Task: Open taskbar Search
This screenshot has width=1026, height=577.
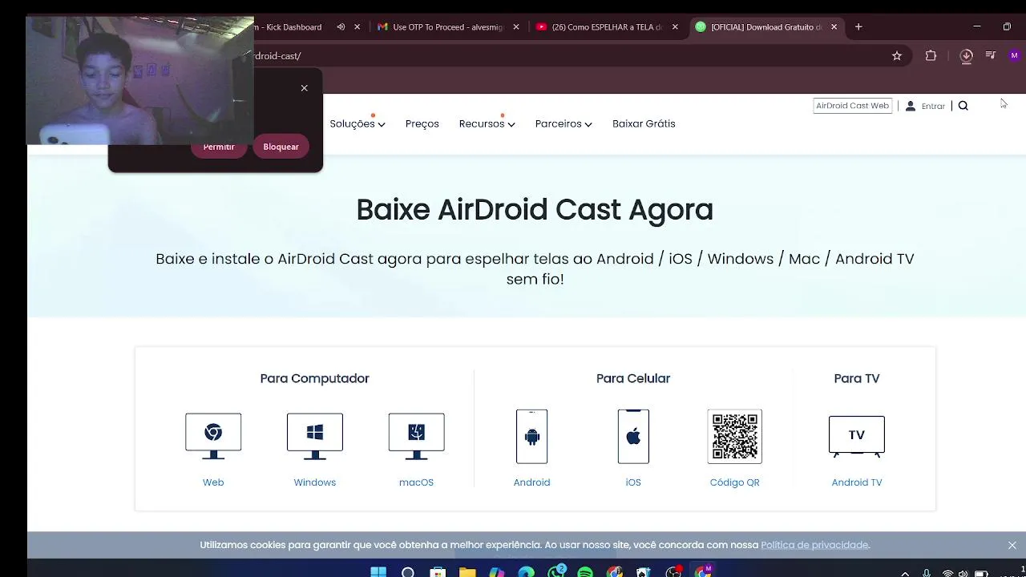Action: 408,572
